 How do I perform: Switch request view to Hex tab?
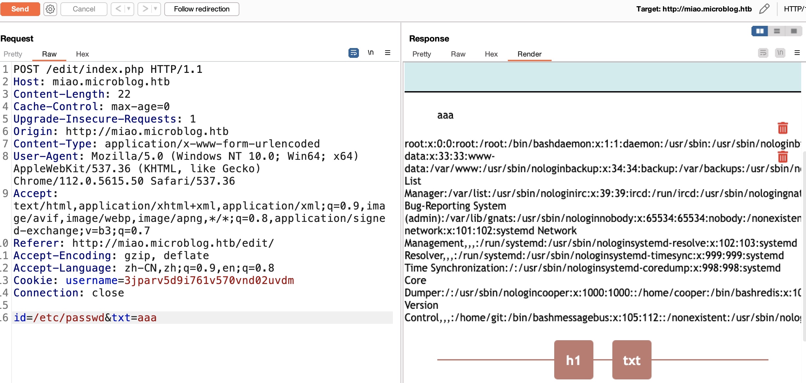pyautogui.click(x=82, y=54)
